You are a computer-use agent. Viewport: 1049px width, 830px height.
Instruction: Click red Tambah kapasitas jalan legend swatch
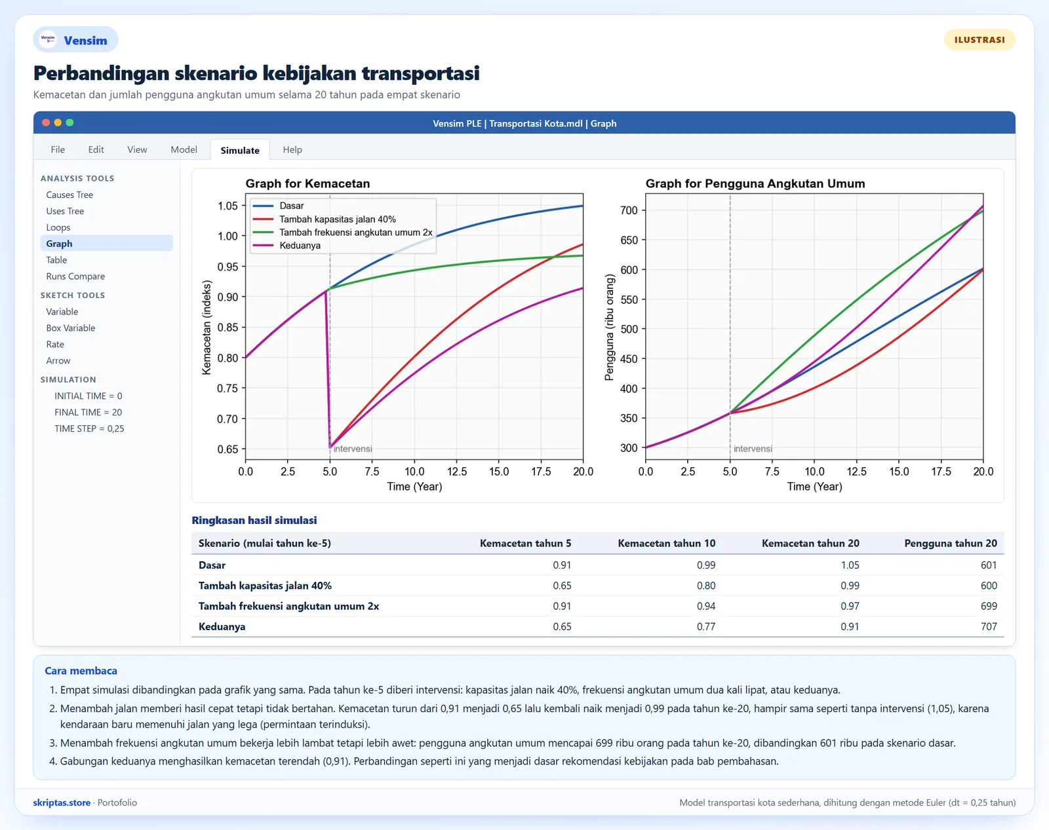point(263,219)
